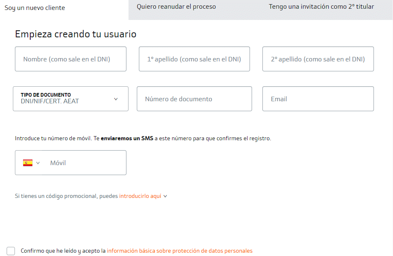Click the 1º apellido field
Viewport: 393px width, 256px height.
pos(194,59)
